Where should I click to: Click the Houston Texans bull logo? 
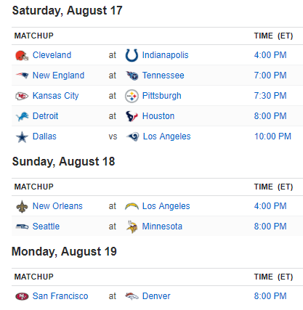132,116
